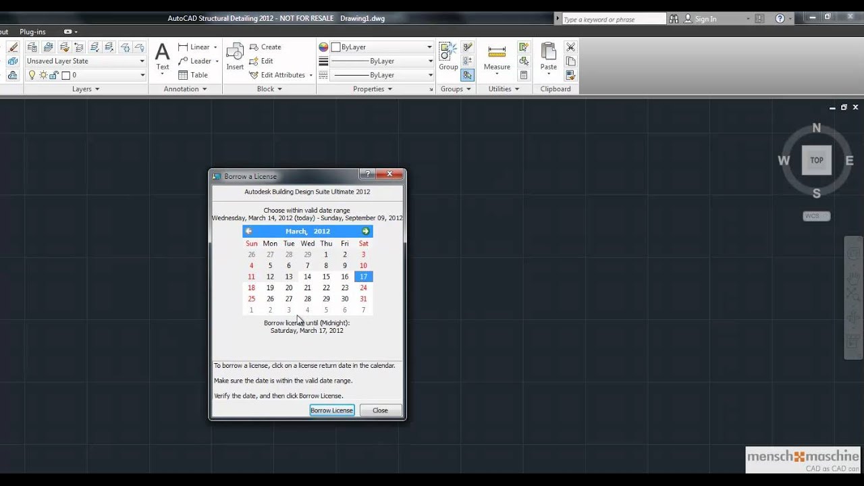Open the Unsaved Layer State dropdown

tap(86, 61)
